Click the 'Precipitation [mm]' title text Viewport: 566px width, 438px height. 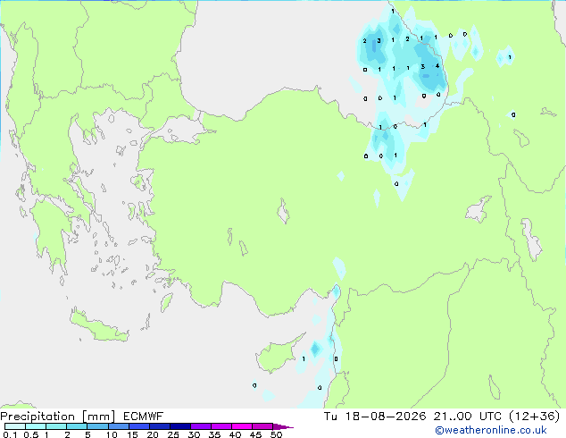point(57,417)
